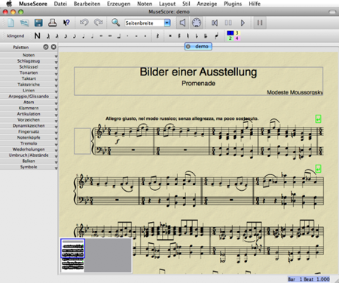Image resolution: width=339 pixels, height=283 pixels.
Task: Open the MuseScore application menu
Action: point(33,4)
